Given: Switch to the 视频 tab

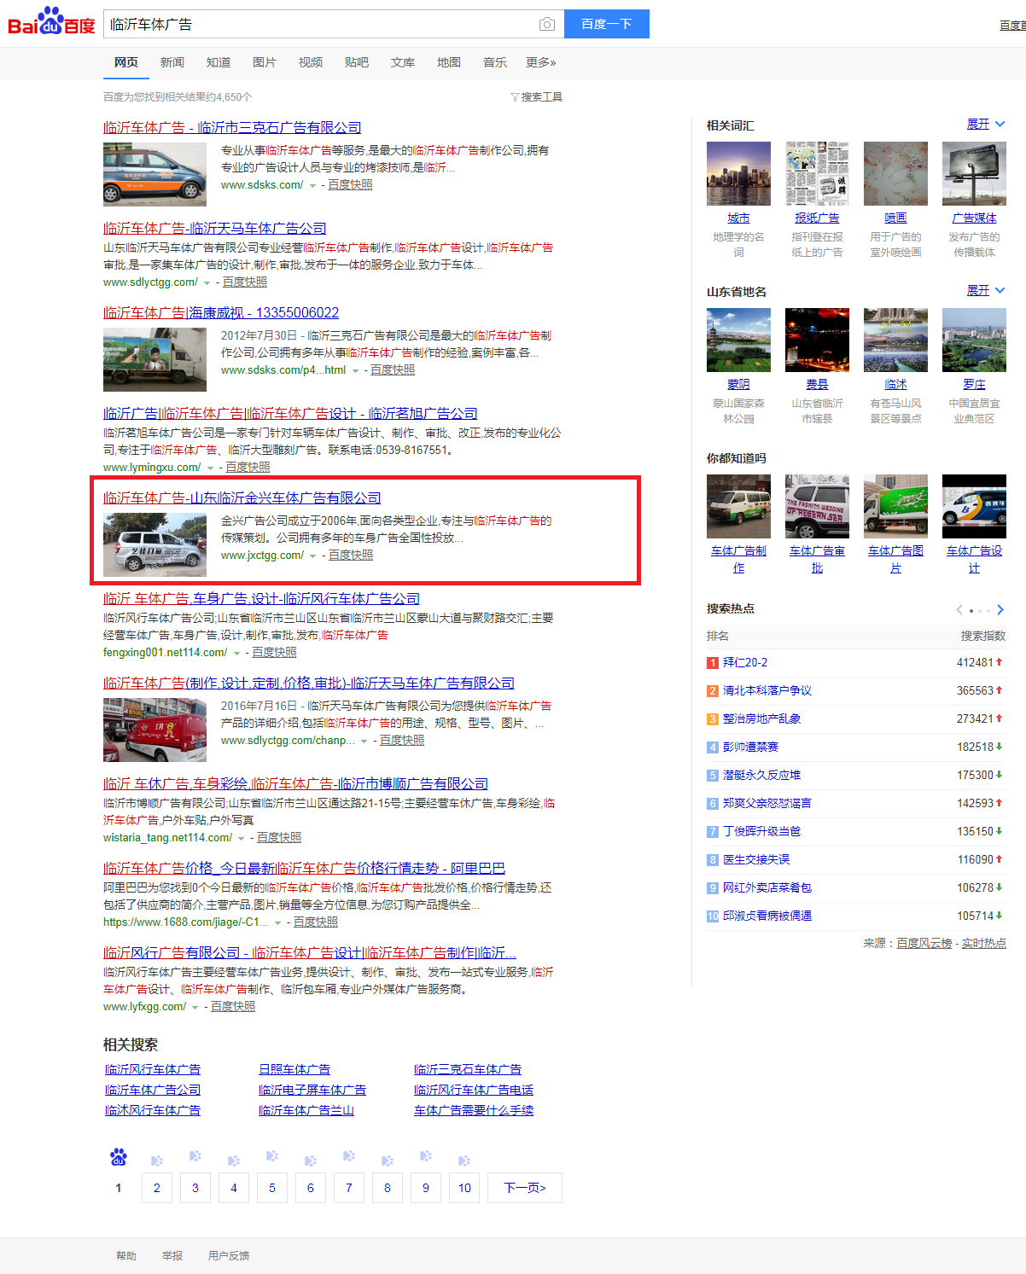Looking at the screenshot, I should 310,61.
